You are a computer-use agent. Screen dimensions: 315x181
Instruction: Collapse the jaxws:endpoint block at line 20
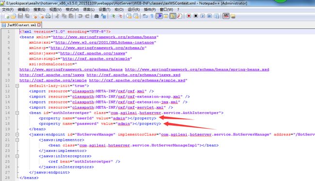(17, 134)
